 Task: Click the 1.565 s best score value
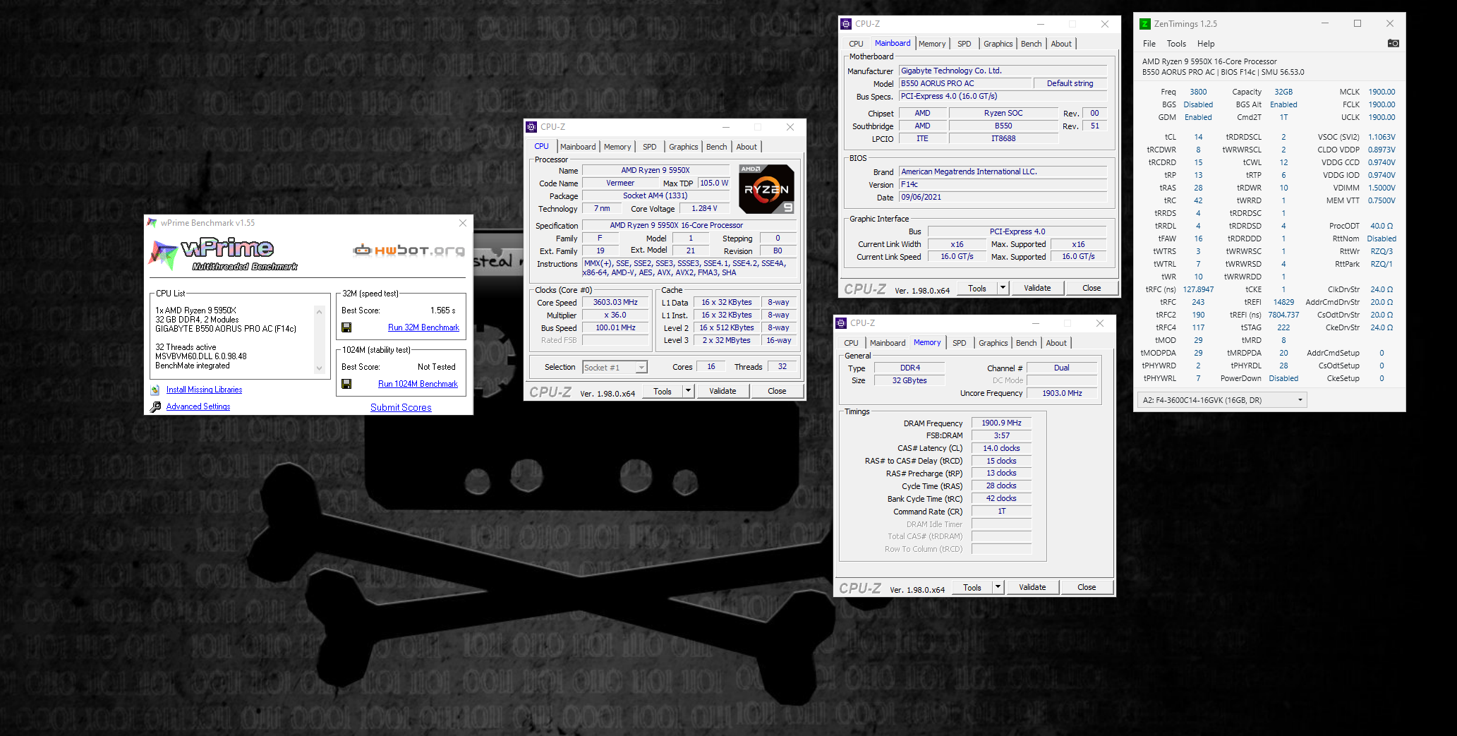[x=443, y=310]
